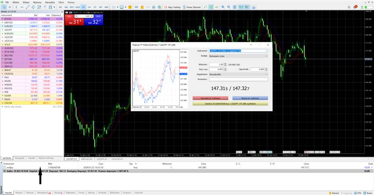Adjust the Take Profit spinner arrows
The height and width of the screenshot is (195, 374).
[267, 70]
